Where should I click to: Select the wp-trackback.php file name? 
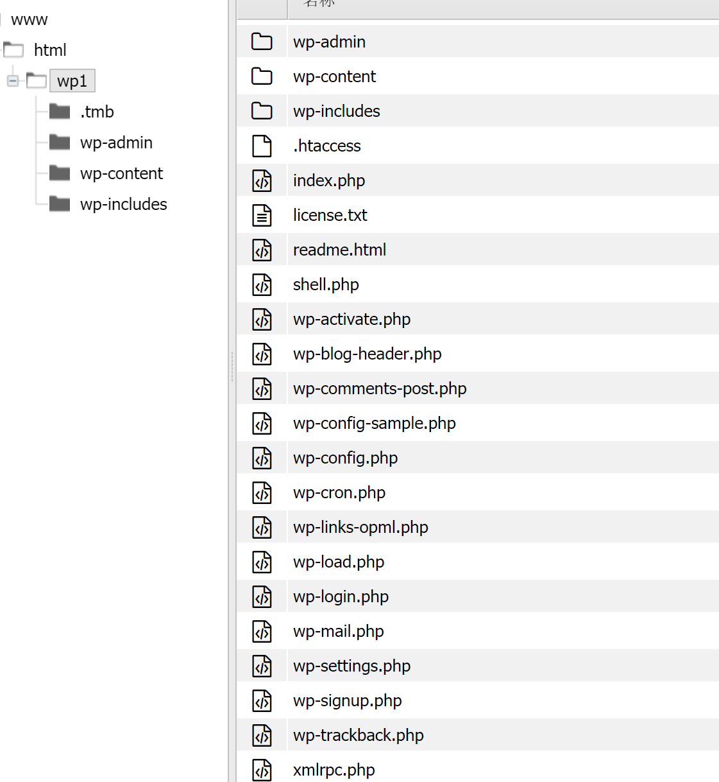pyautogui.click(x=359, y=735)
